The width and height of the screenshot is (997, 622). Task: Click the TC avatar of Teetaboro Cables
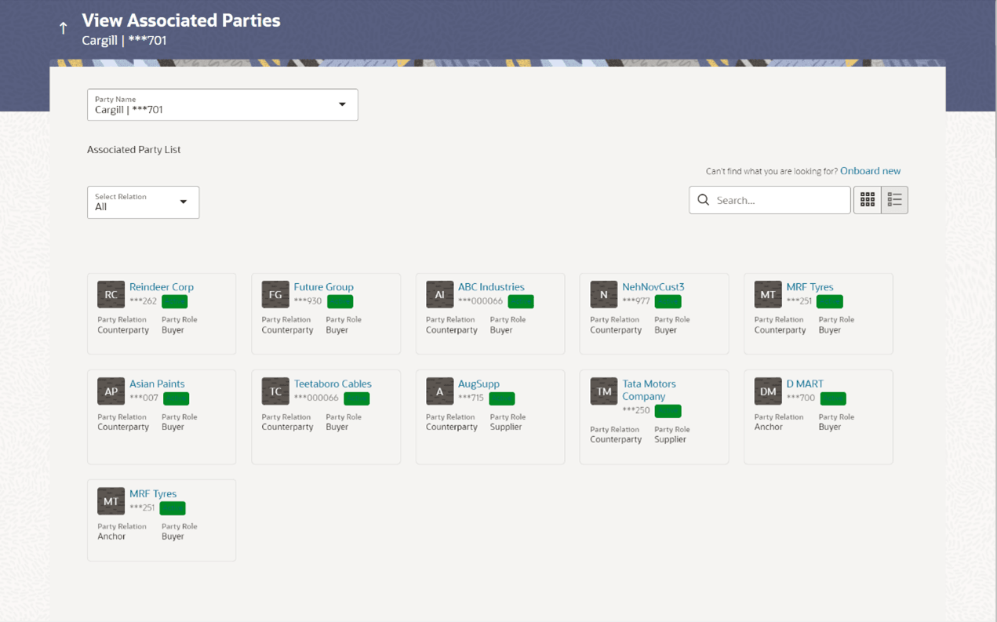pos(275,391)
